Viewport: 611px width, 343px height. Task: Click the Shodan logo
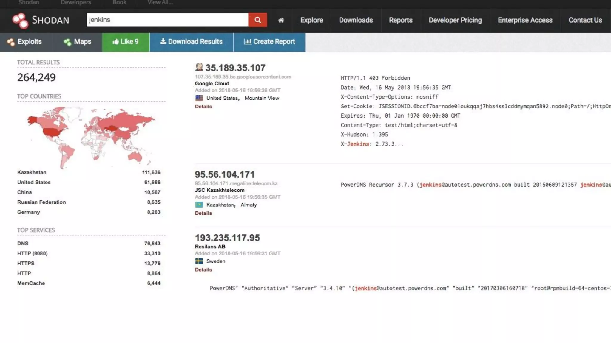coord(41,20)
